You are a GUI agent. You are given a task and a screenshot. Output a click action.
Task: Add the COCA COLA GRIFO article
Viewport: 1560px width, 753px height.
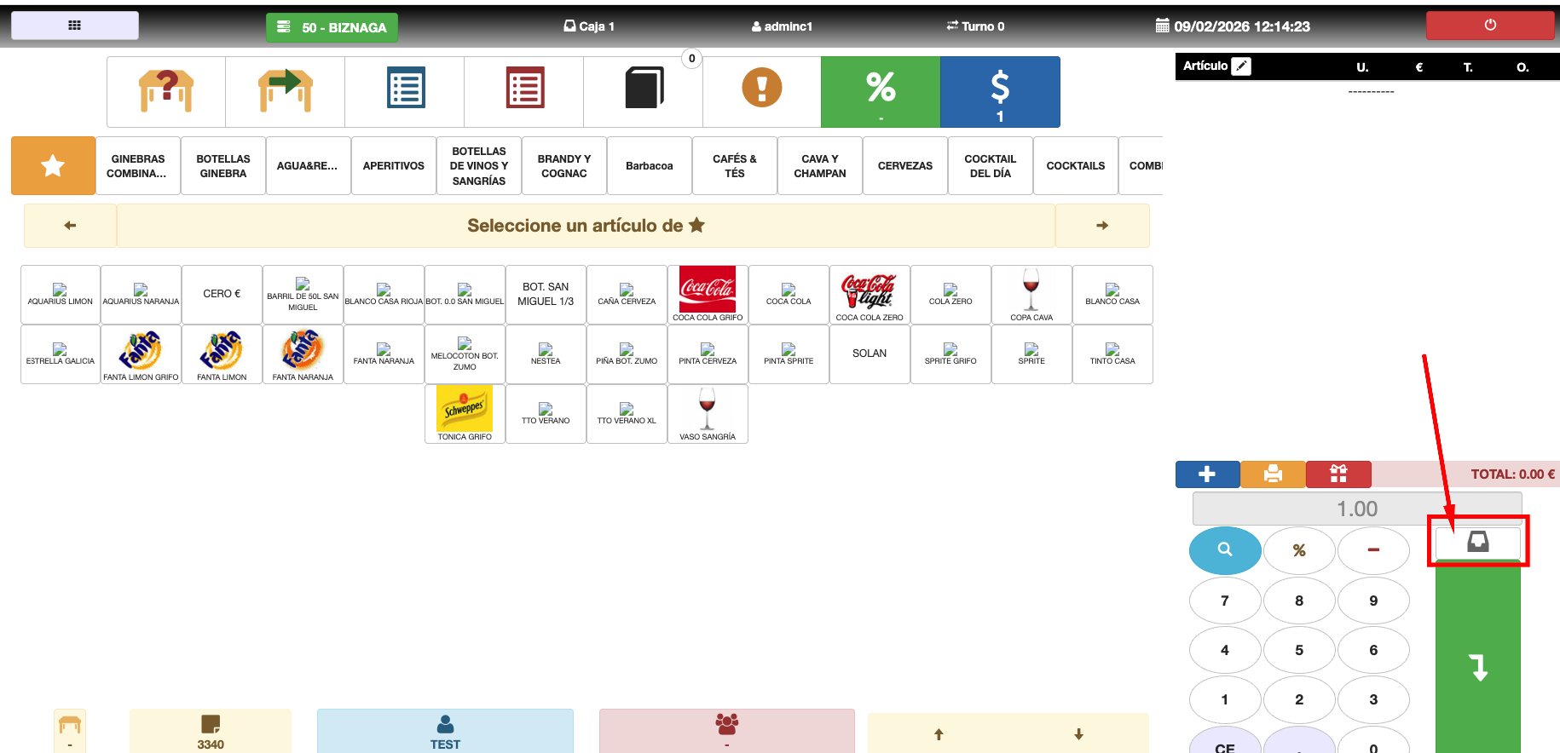[x=708, y=294]
